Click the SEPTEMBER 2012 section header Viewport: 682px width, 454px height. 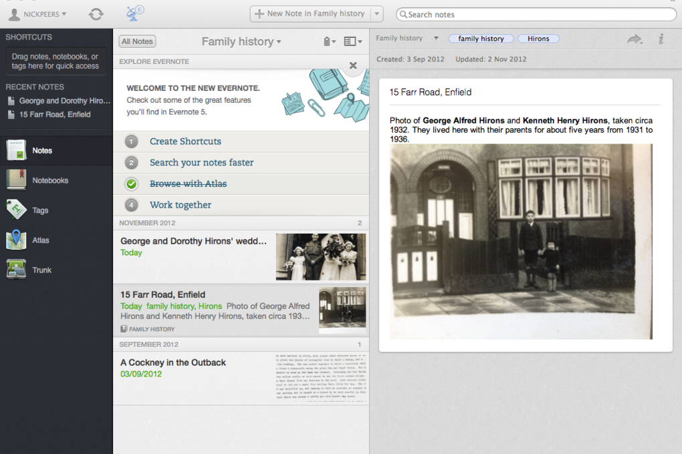[241, 345]
